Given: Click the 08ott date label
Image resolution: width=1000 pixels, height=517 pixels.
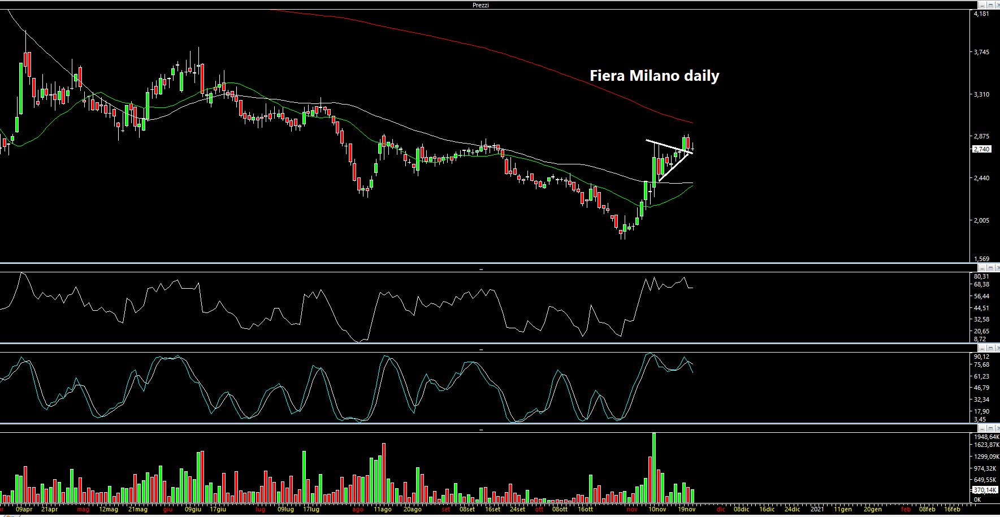Looking at the screenshot, I should (x=560, y=509).
